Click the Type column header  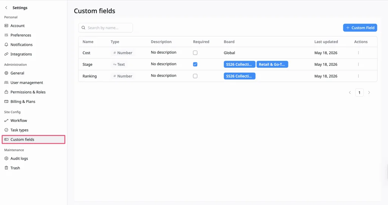[115, 42]
